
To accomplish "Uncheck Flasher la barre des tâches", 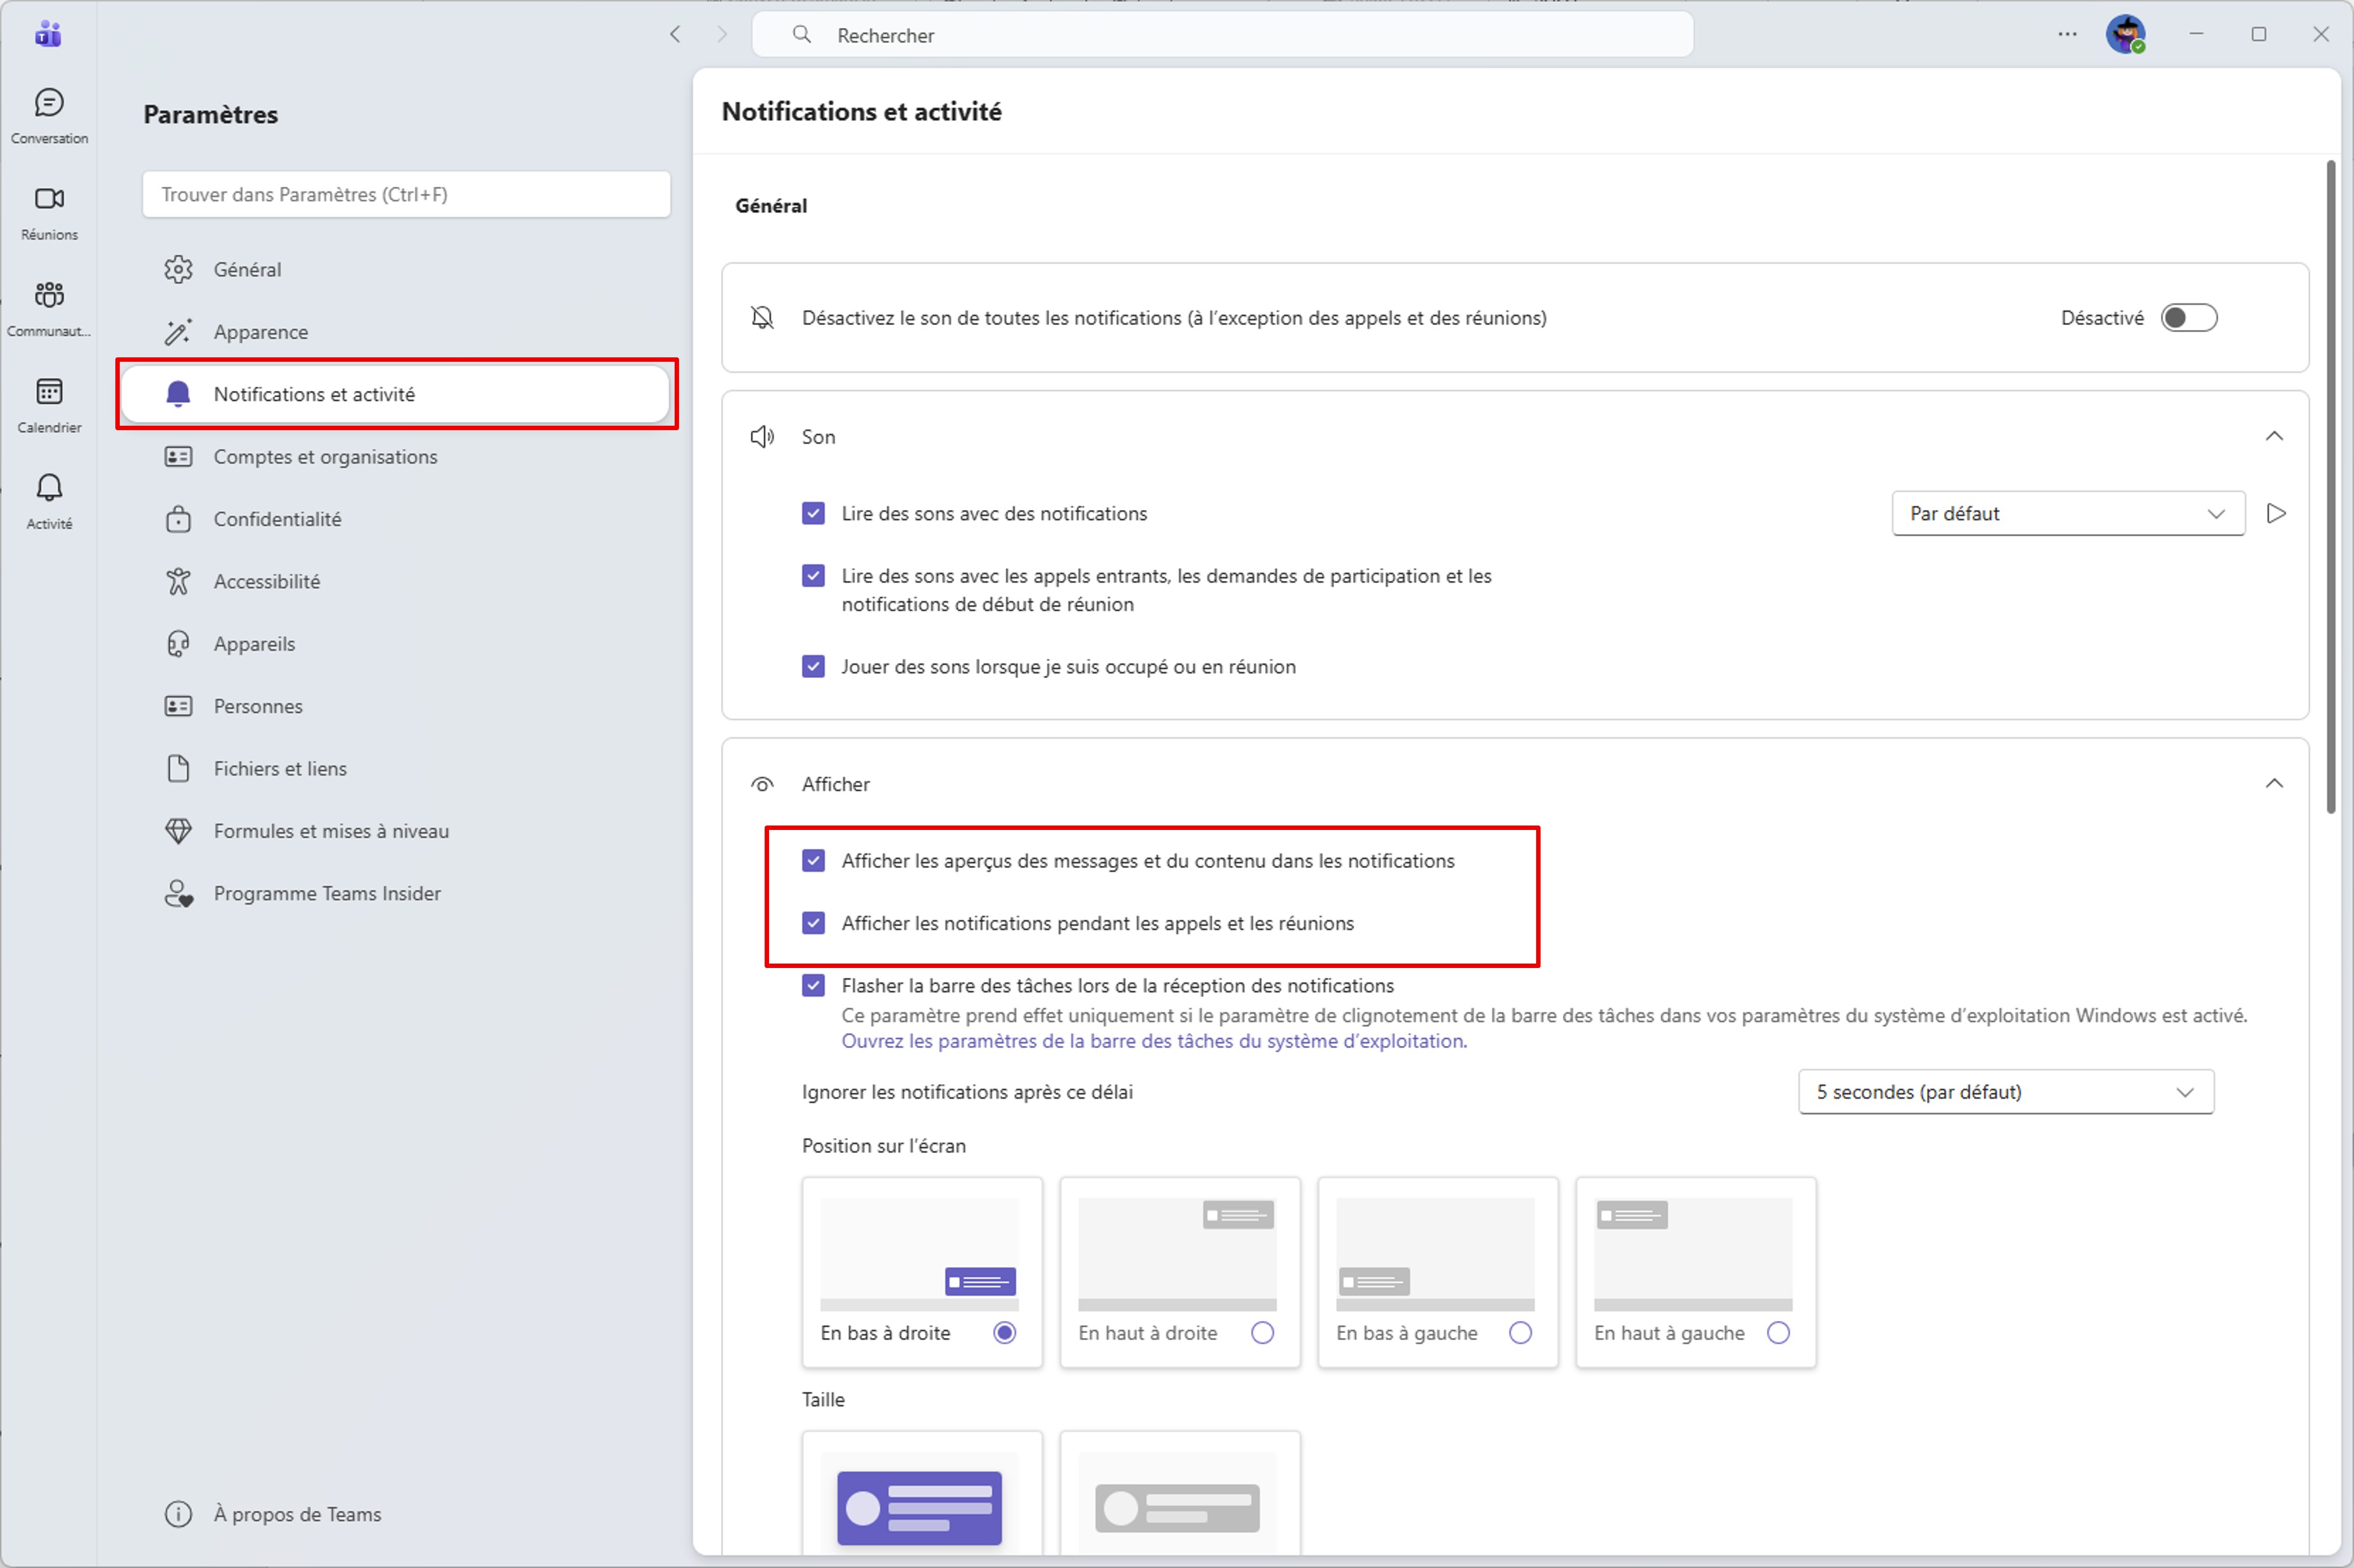I will coord(813,985).
